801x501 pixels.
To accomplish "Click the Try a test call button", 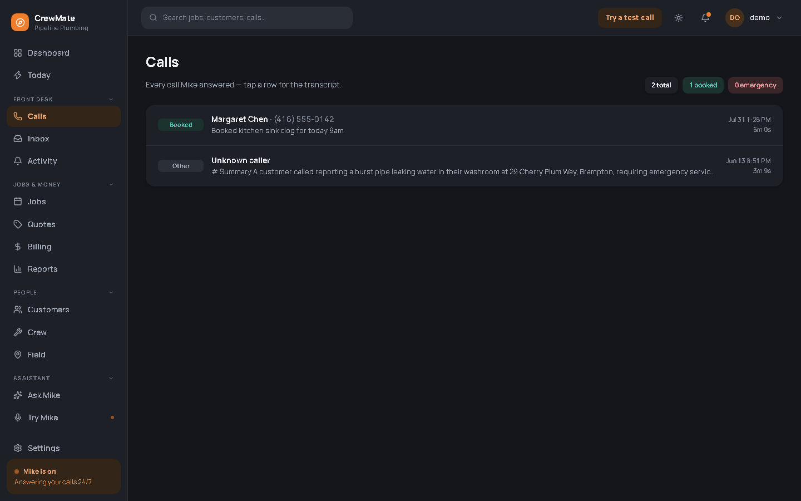I will (630, 18).
